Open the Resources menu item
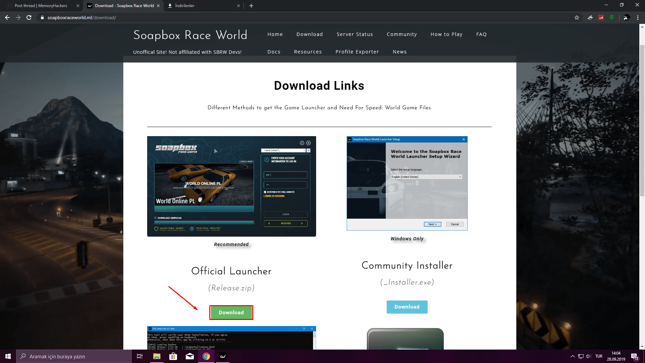Image resolution: width=645 pixels, height=363 pixels. click(308, 52)
